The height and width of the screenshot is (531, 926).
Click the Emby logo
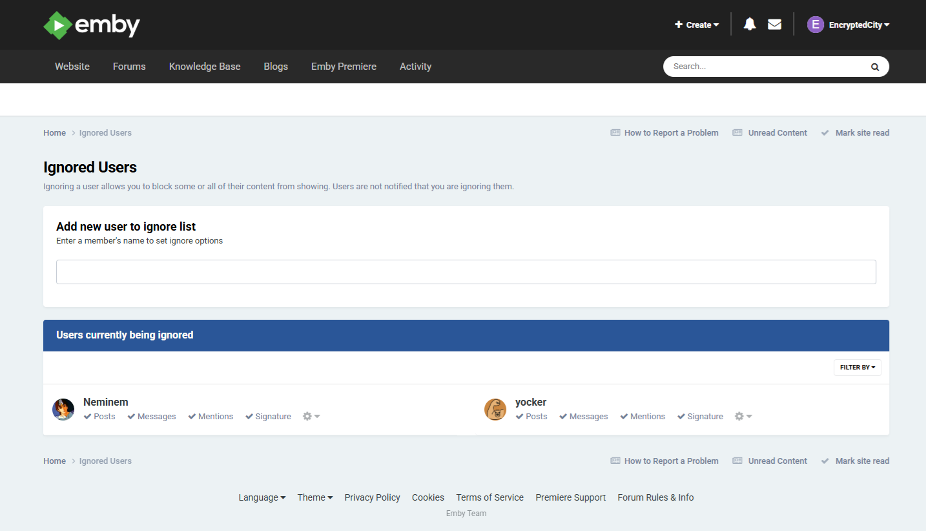coord(92,25)
